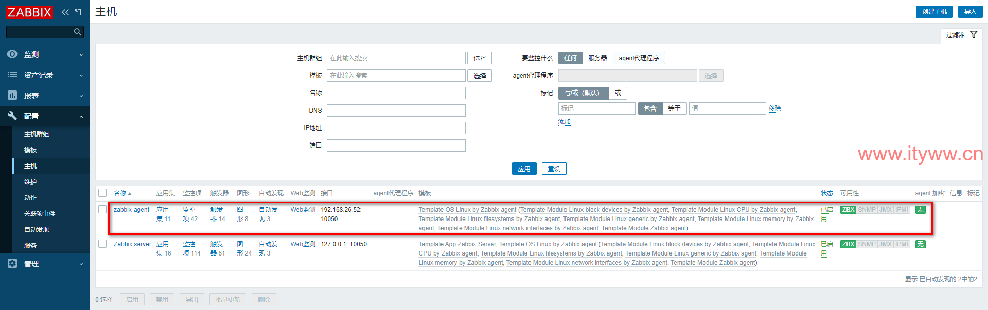Image resolution: width=988 pixels, height=310 pixels.
Task: Click 移除 tag filter link
Action: [x=774, y=108]
